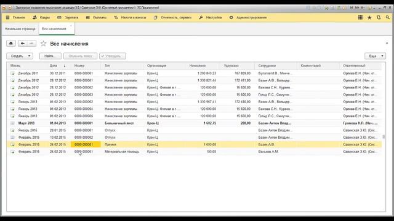Open the functions menu grid icon
This screenshot has height=221, width=394.
pos(360,18)
